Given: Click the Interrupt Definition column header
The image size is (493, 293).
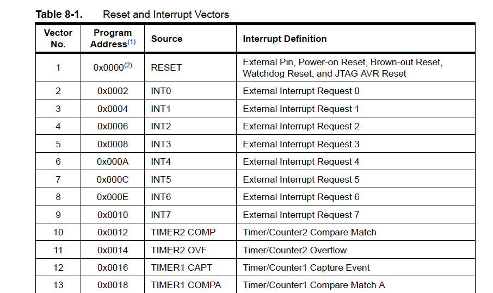Looking at the screenshot, I should click(x=285, y=39).
